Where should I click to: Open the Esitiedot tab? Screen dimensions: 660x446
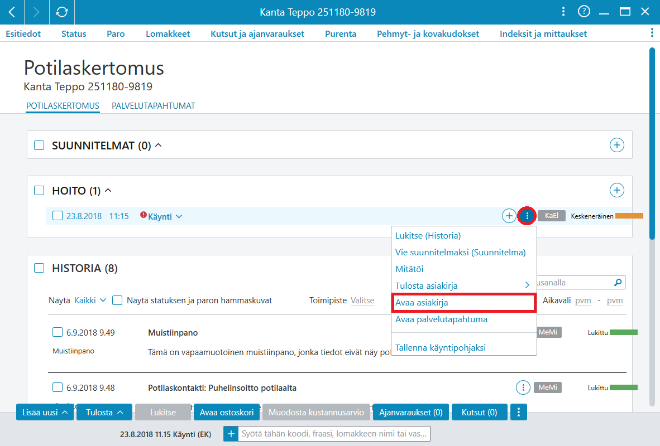pyautogui.click(x=23, y=33)
